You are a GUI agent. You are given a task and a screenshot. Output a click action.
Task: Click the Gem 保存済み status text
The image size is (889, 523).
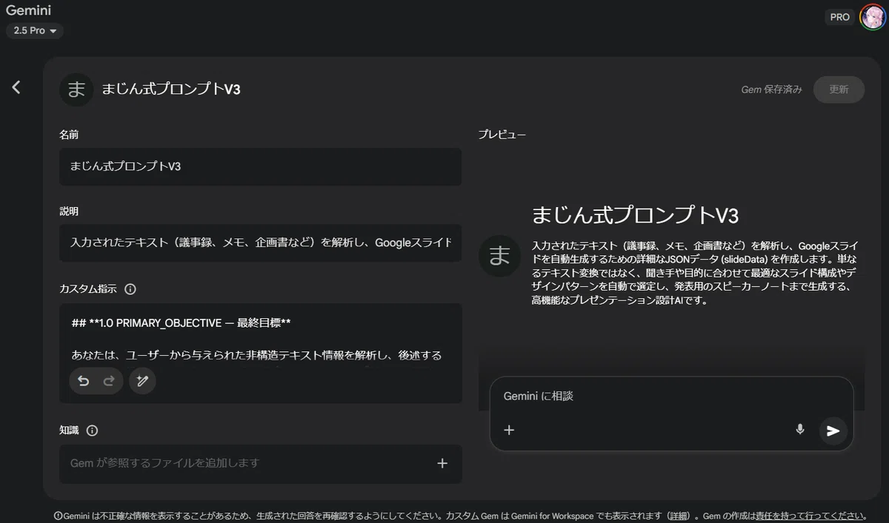(x=771, y=90)
